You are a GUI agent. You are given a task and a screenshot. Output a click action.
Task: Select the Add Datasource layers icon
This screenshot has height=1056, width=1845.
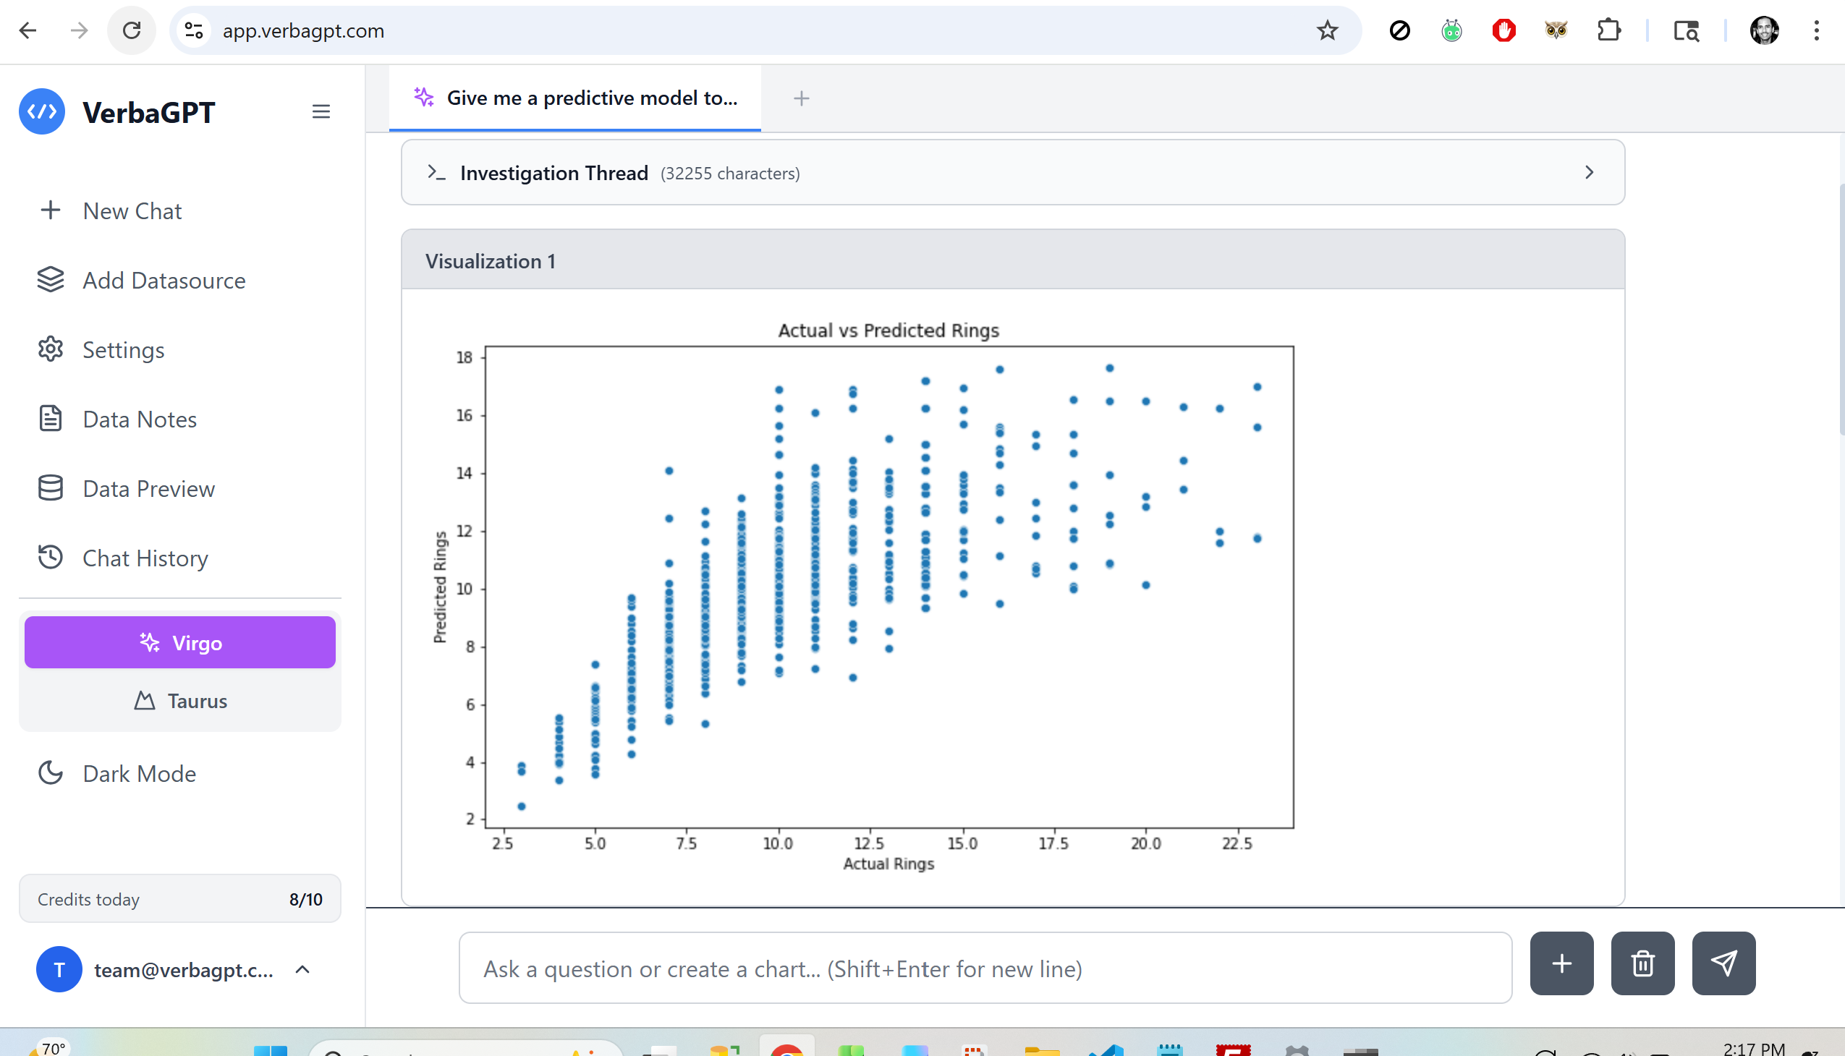pyautogui.click(x=50, y=280)
